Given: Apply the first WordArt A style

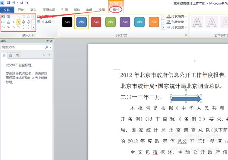Looking at the screenshot, I should click(x=197, y=22).
